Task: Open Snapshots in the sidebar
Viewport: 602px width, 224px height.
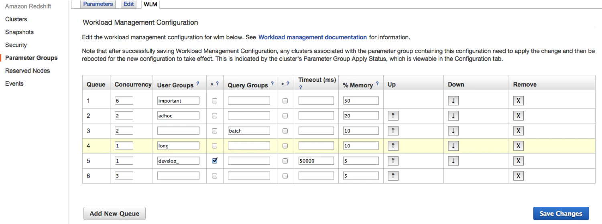Action: (x=19, y=32)
